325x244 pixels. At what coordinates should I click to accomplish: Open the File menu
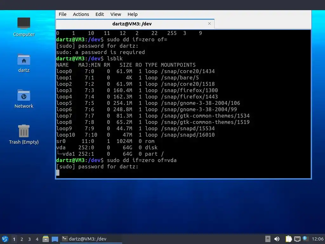[63, 14]
